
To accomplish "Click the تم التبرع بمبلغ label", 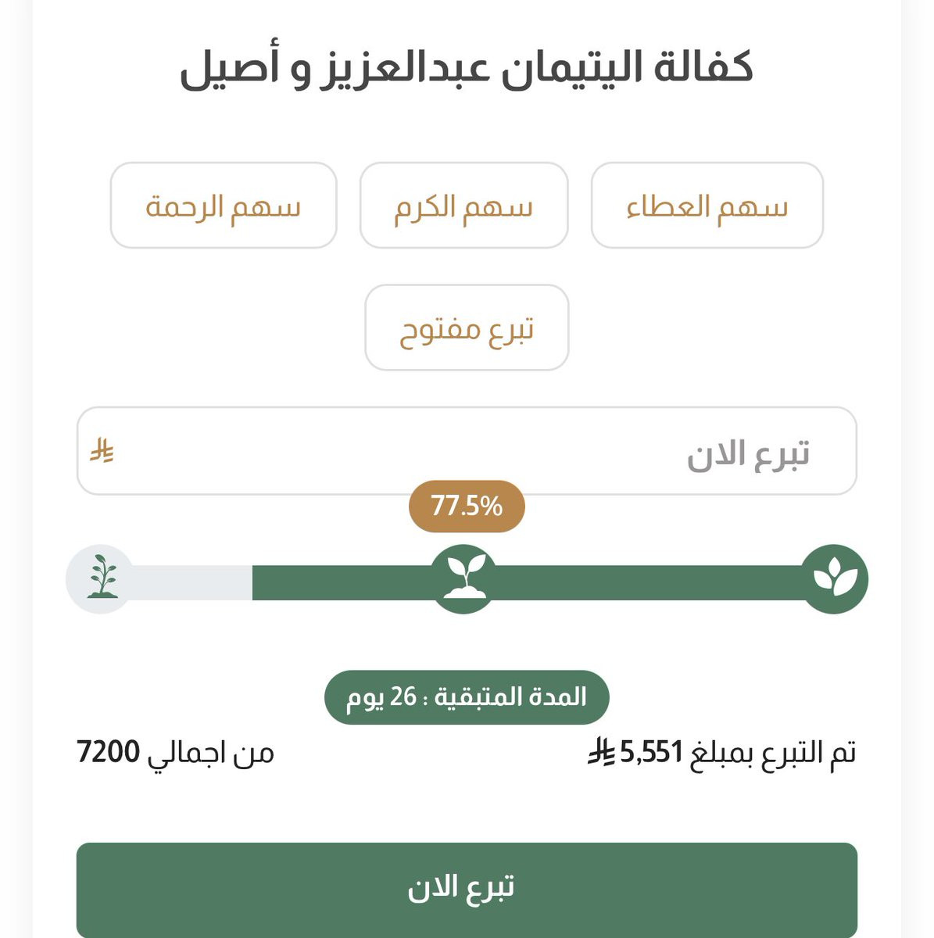I will [x=774, y=753].
